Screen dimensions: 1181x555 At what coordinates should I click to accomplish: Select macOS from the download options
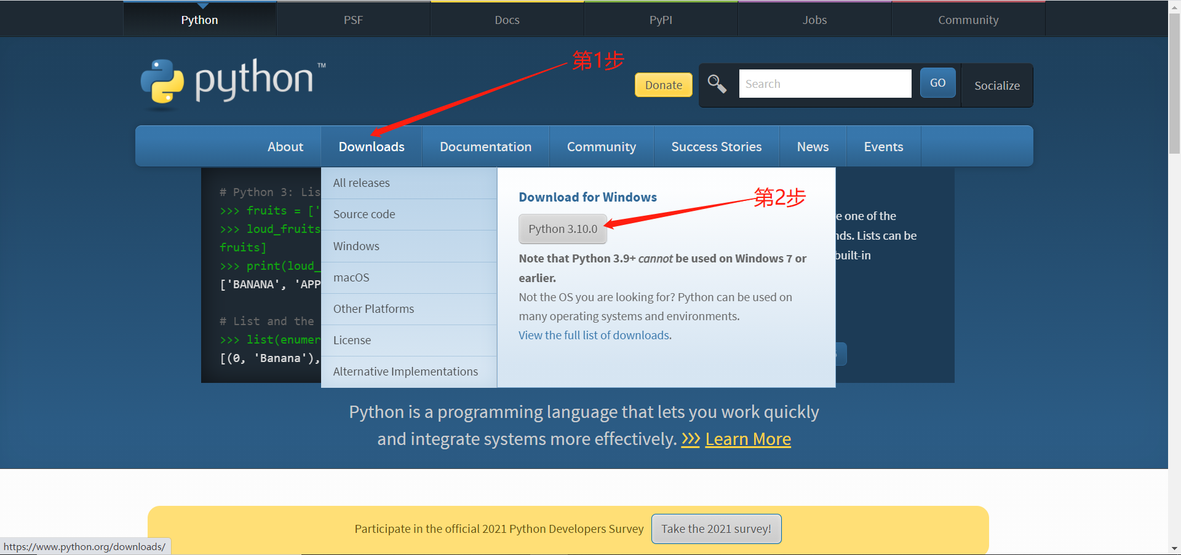point(351,277)
